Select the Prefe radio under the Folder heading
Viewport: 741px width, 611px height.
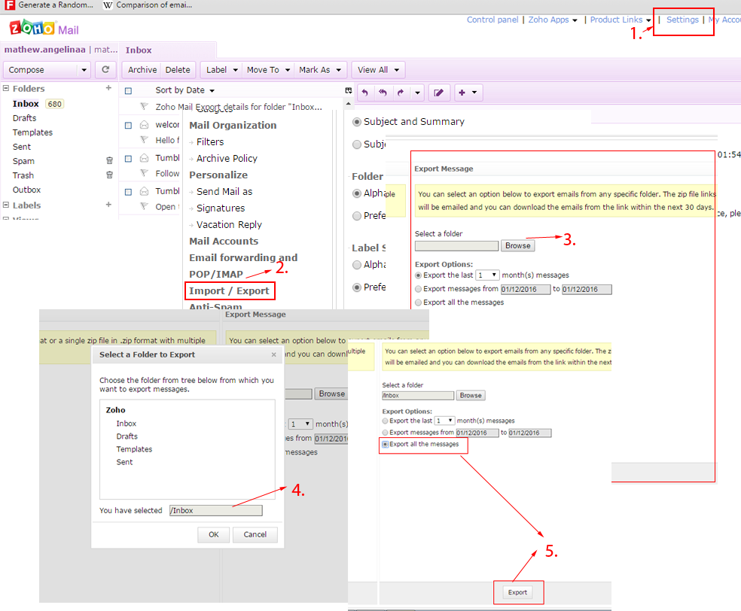click(x=357, y=216)
